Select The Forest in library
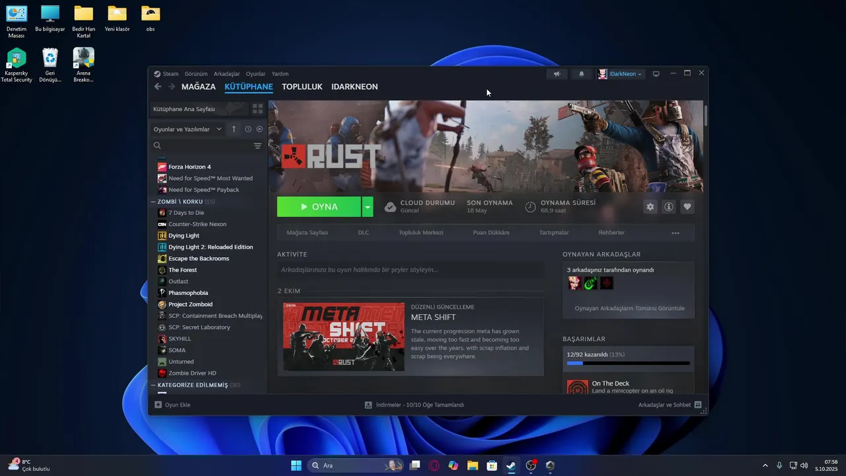This screenshot has width=846, height=476. click(x=182, y=270)
